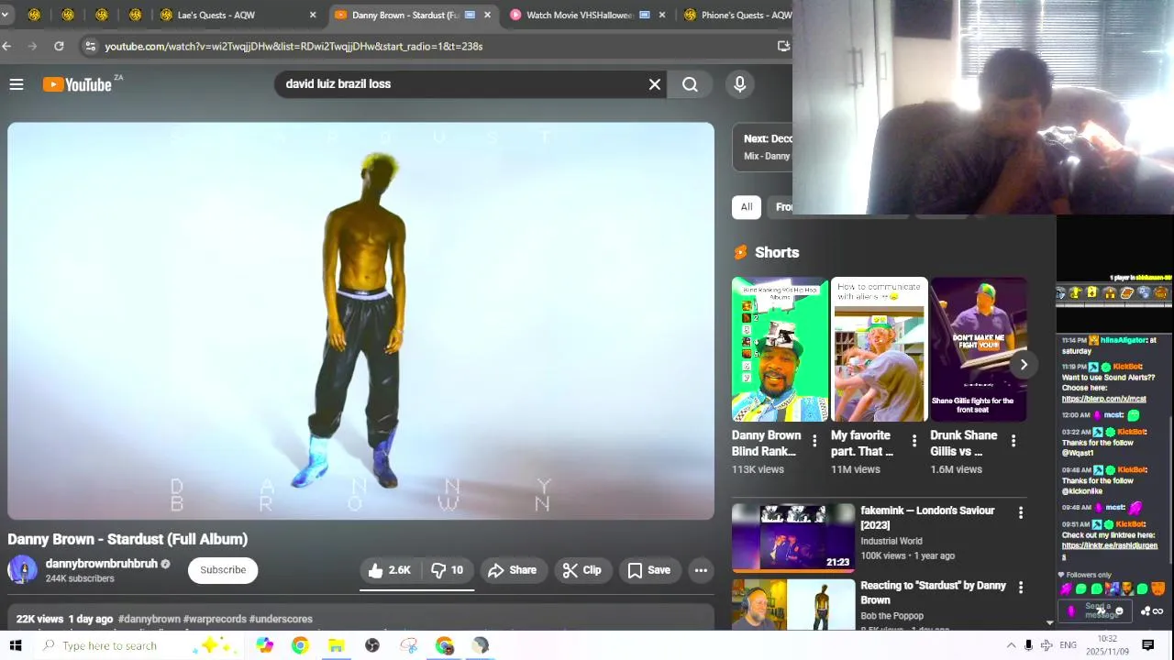Open the Danny Brown Blind Ranking short

(780, 349)
